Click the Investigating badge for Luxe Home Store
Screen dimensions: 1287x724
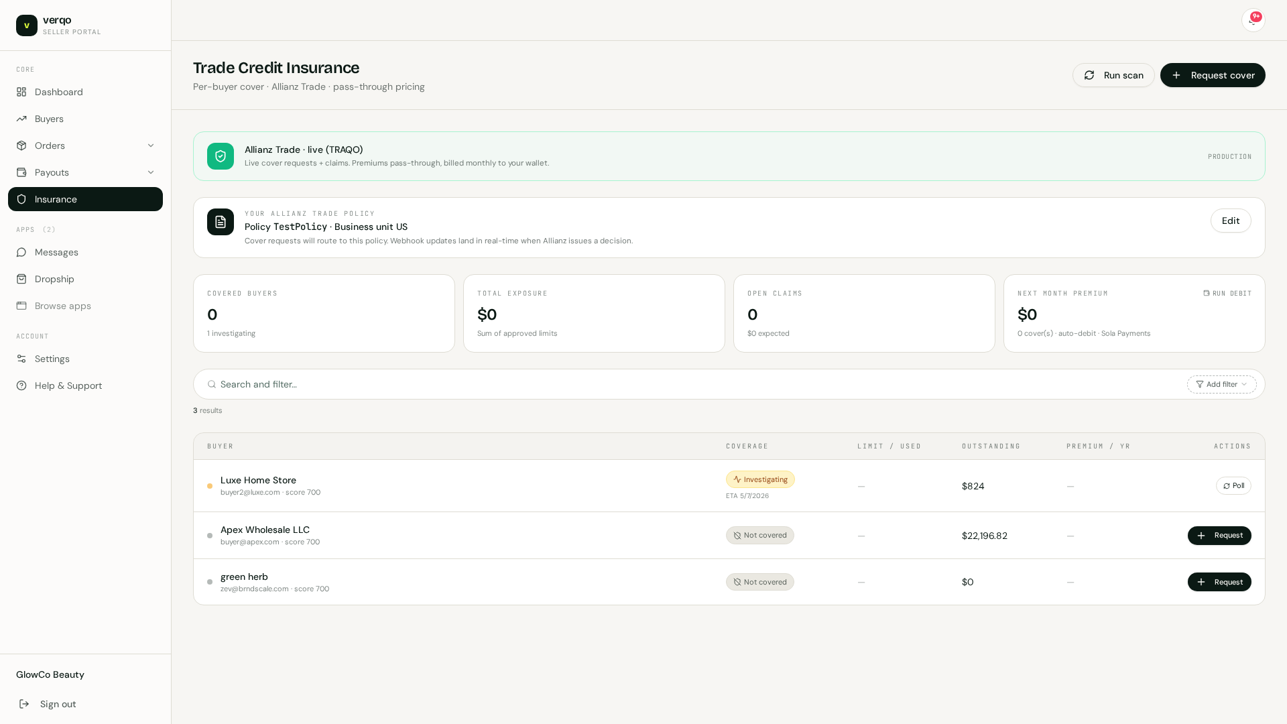point(760,479)
